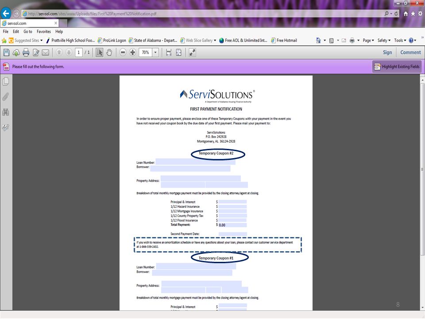Screen dimensions: 425x319
Task: Click the Search magnifier in address bar
Action: pyautogui.click(x=387, y=13)
